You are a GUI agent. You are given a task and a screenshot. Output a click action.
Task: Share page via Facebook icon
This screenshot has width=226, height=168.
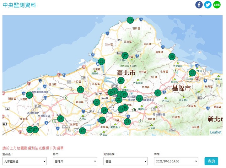[x=199, y=5]
